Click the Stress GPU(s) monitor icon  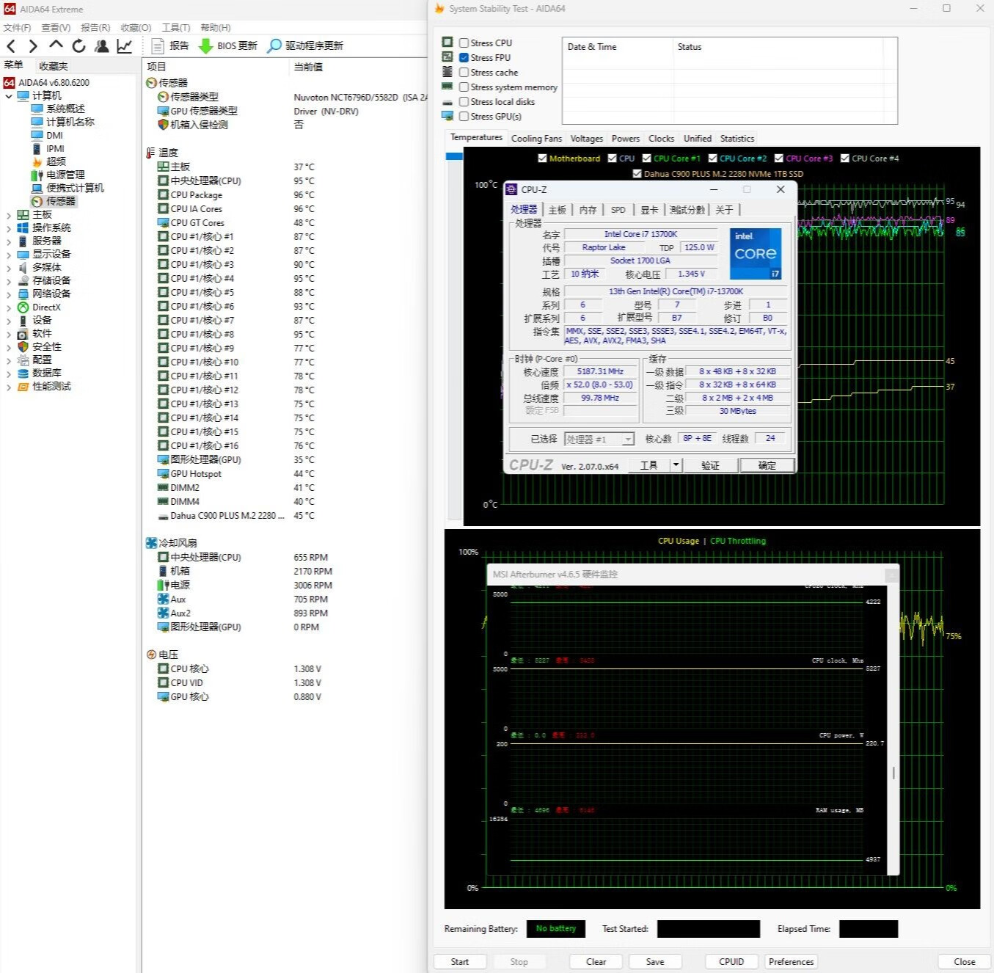pyautogui.click(x=447, y=116)
